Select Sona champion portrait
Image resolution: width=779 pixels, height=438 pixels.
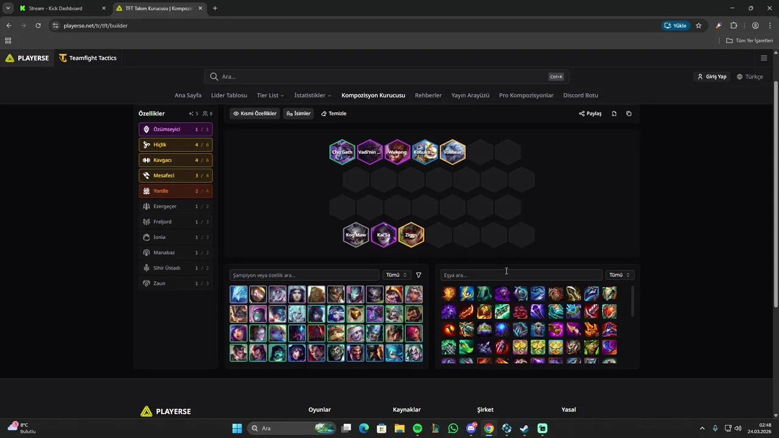coord(278,314)
